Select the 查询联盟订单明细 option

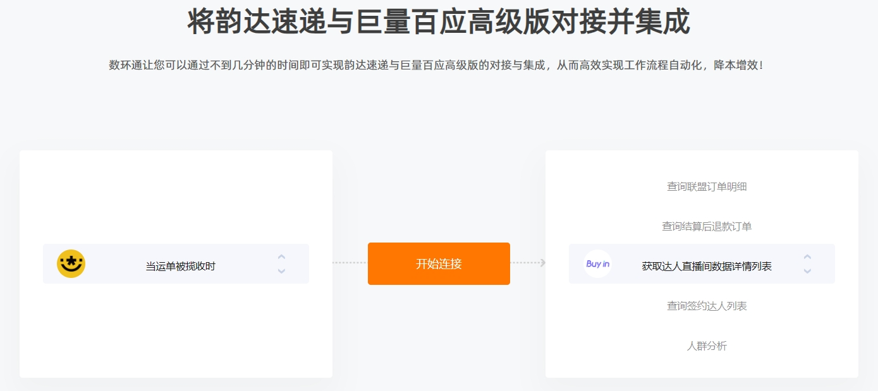tap(707, 186)
